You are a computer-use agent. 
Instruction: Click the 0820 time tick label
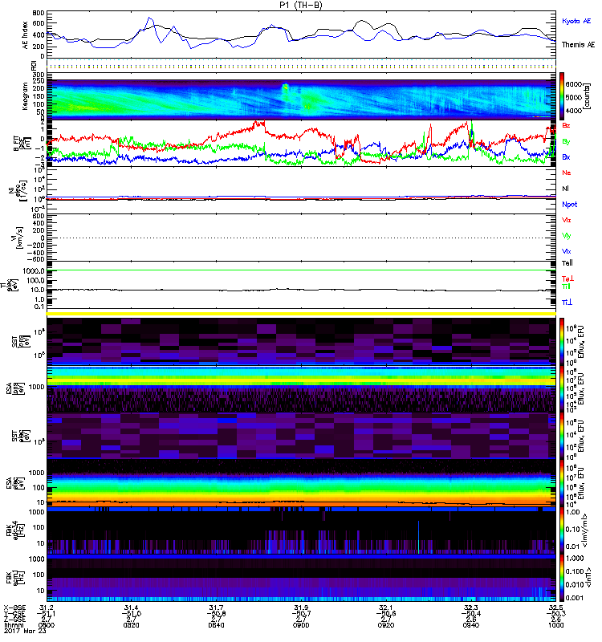tap(132, 625)
